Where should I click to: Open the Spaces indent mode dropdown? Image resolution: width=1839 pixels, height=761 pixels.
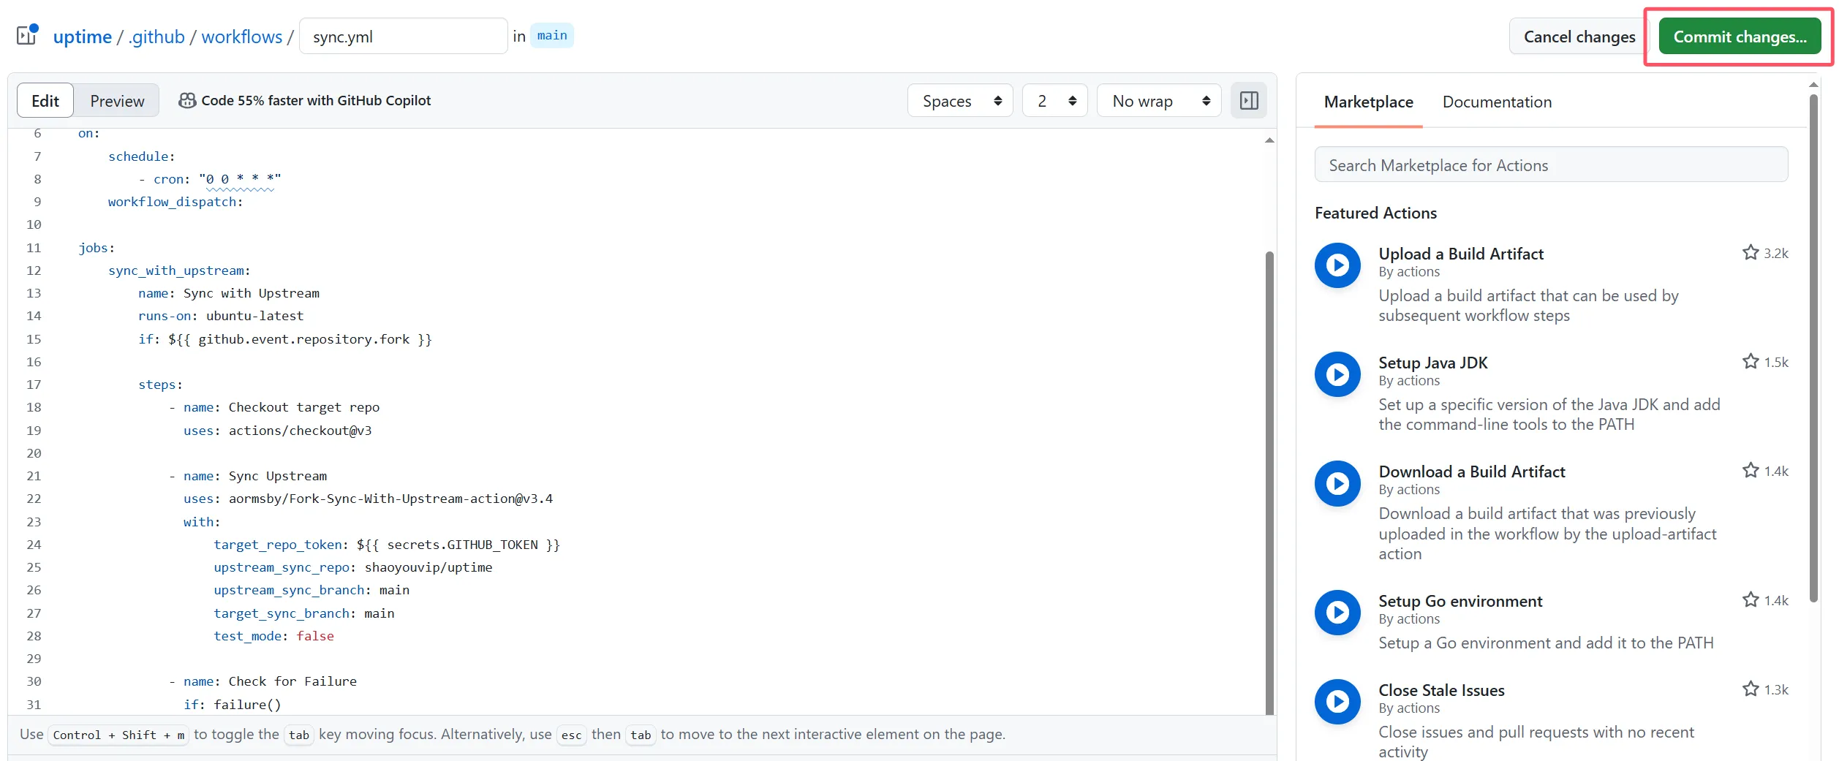(960, 101)
